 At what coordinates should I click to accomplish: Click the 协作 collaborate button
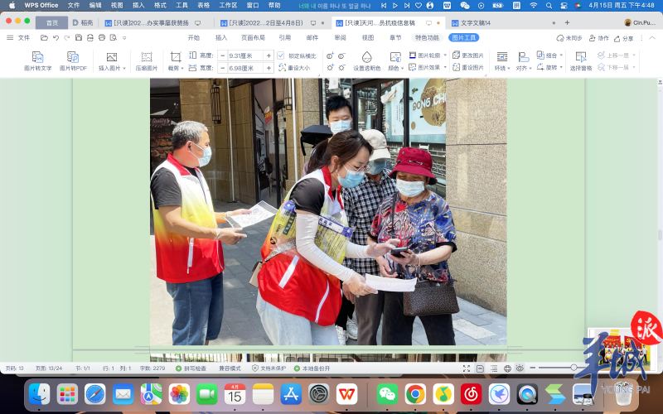[x=598, y=38]
